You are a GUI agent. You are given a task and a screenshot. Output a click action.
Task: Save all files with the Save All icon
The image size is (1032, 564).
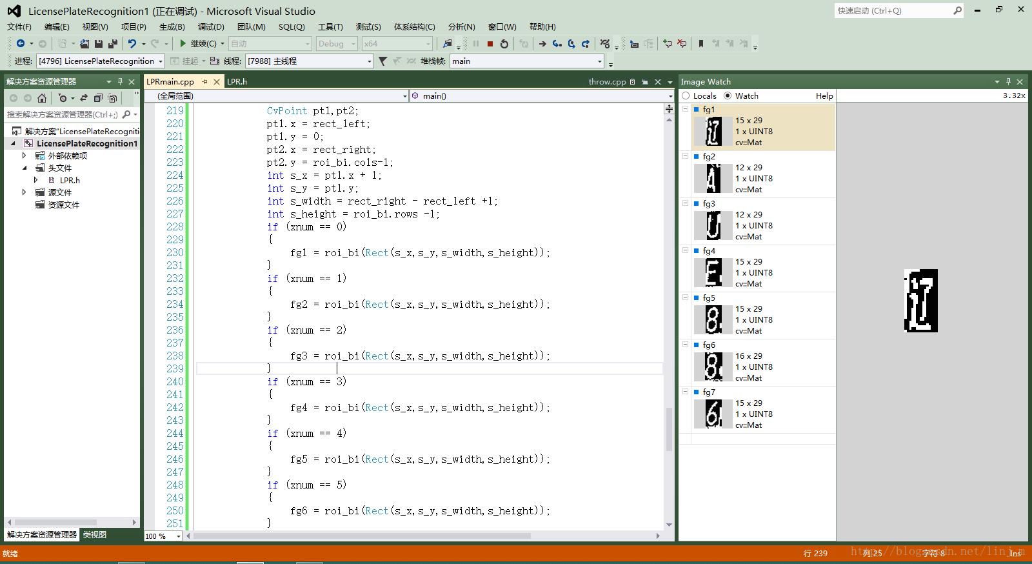click(x=113, y=43)
